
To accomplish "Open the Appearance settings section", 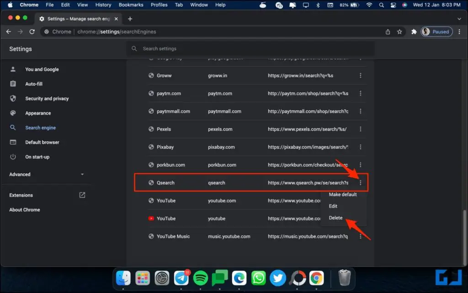I will (38, 113).
